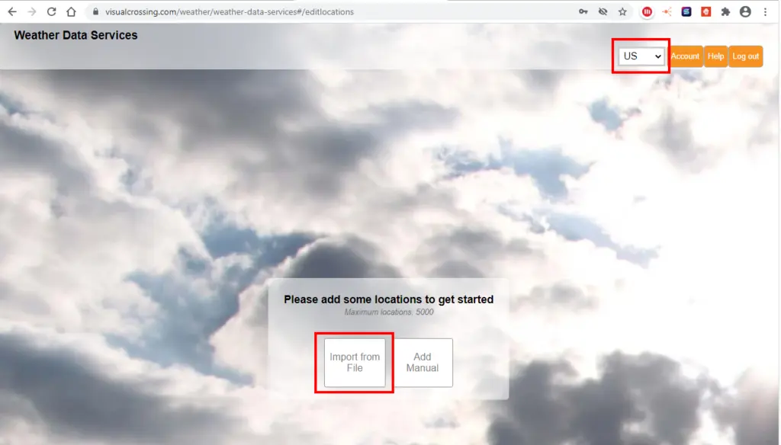Click the orange share-node extension icon
This screenshot has height=445, width=781.
[667, 12]
